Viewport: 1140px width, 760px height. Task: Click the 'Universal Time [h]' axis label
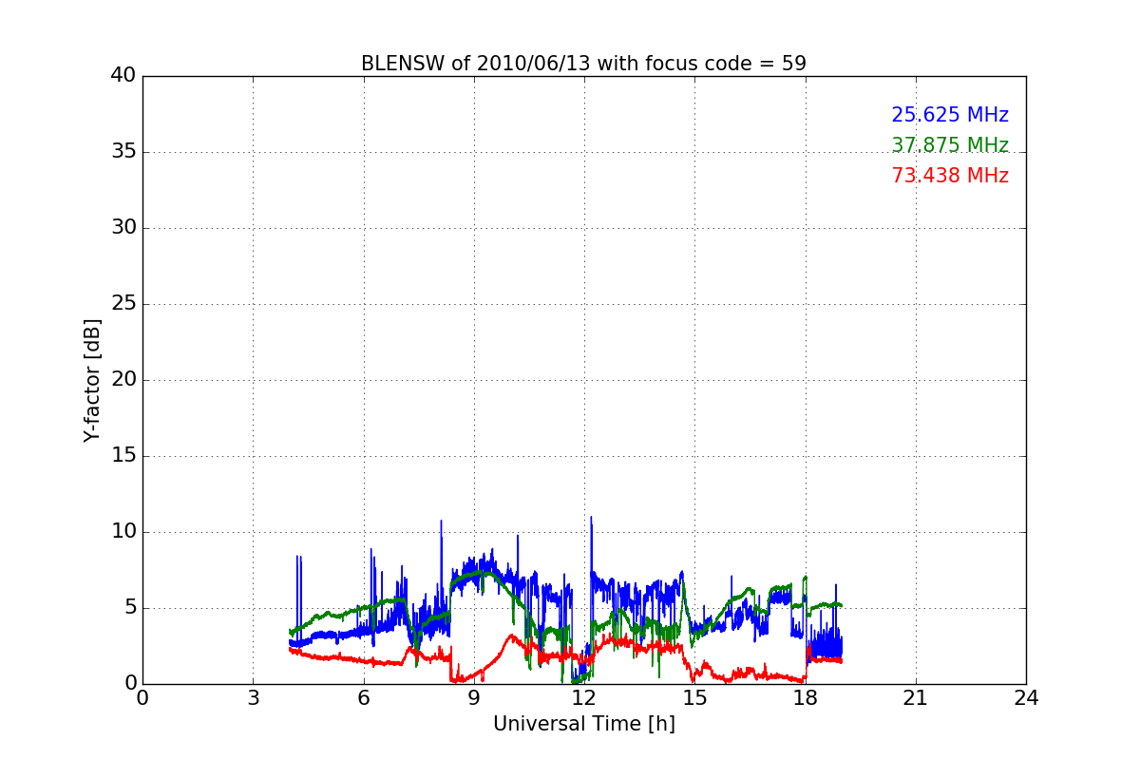[x=583, y=724]
